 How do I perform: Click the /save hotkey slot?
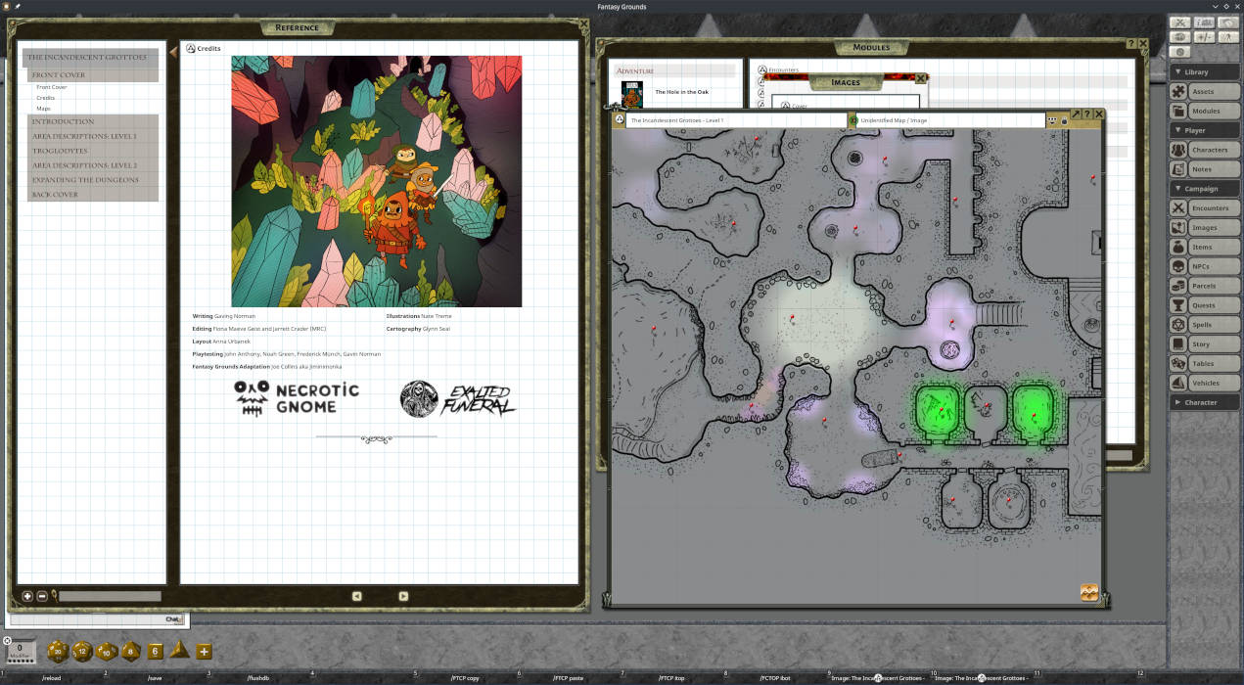pyautogui.click(x=156, y=678)
